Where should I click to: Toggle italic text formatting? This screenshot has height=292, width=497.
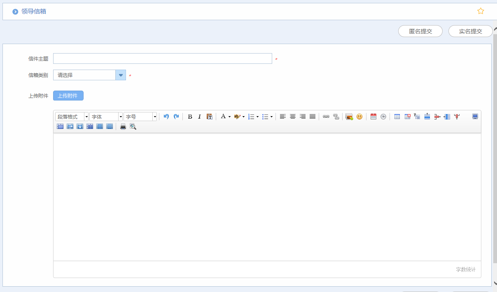click(x=199, y=117)
